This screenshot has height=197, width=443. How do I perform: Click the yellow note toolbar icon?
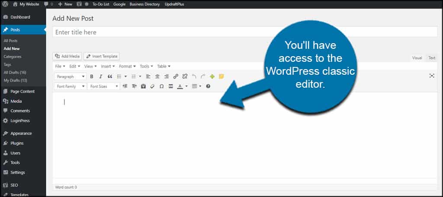tap(221, 76)
